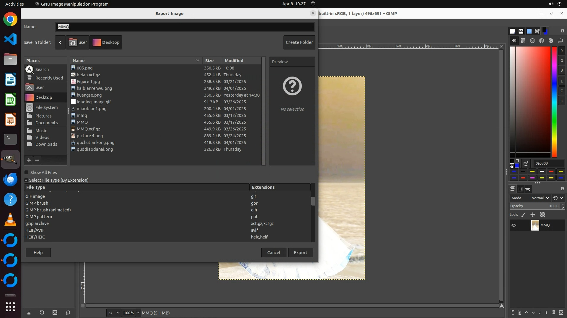Open the layer Mode dropdown

click(x=540, y=198)
